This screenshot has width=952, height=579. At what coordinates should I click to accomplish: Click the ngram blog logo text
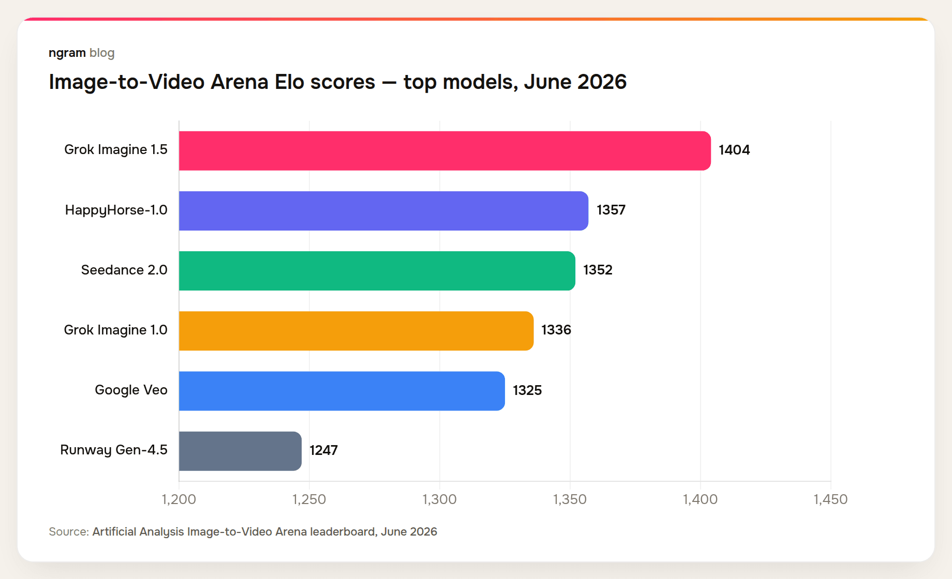click(81, 53)
